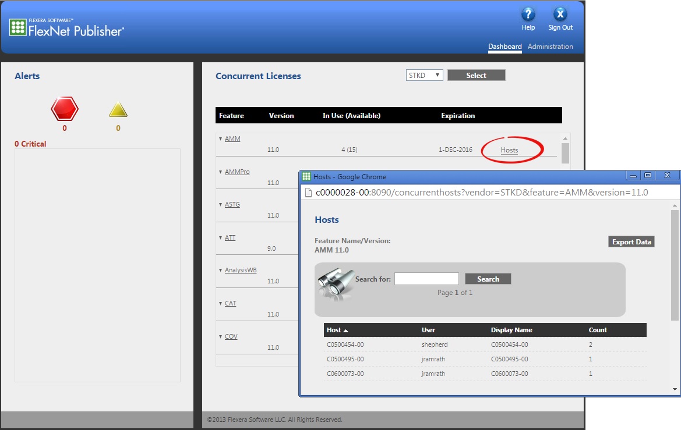Screen dimensions: 681x430
Task: Maximize the Hosts Chrome window
Action: (648, 175)
